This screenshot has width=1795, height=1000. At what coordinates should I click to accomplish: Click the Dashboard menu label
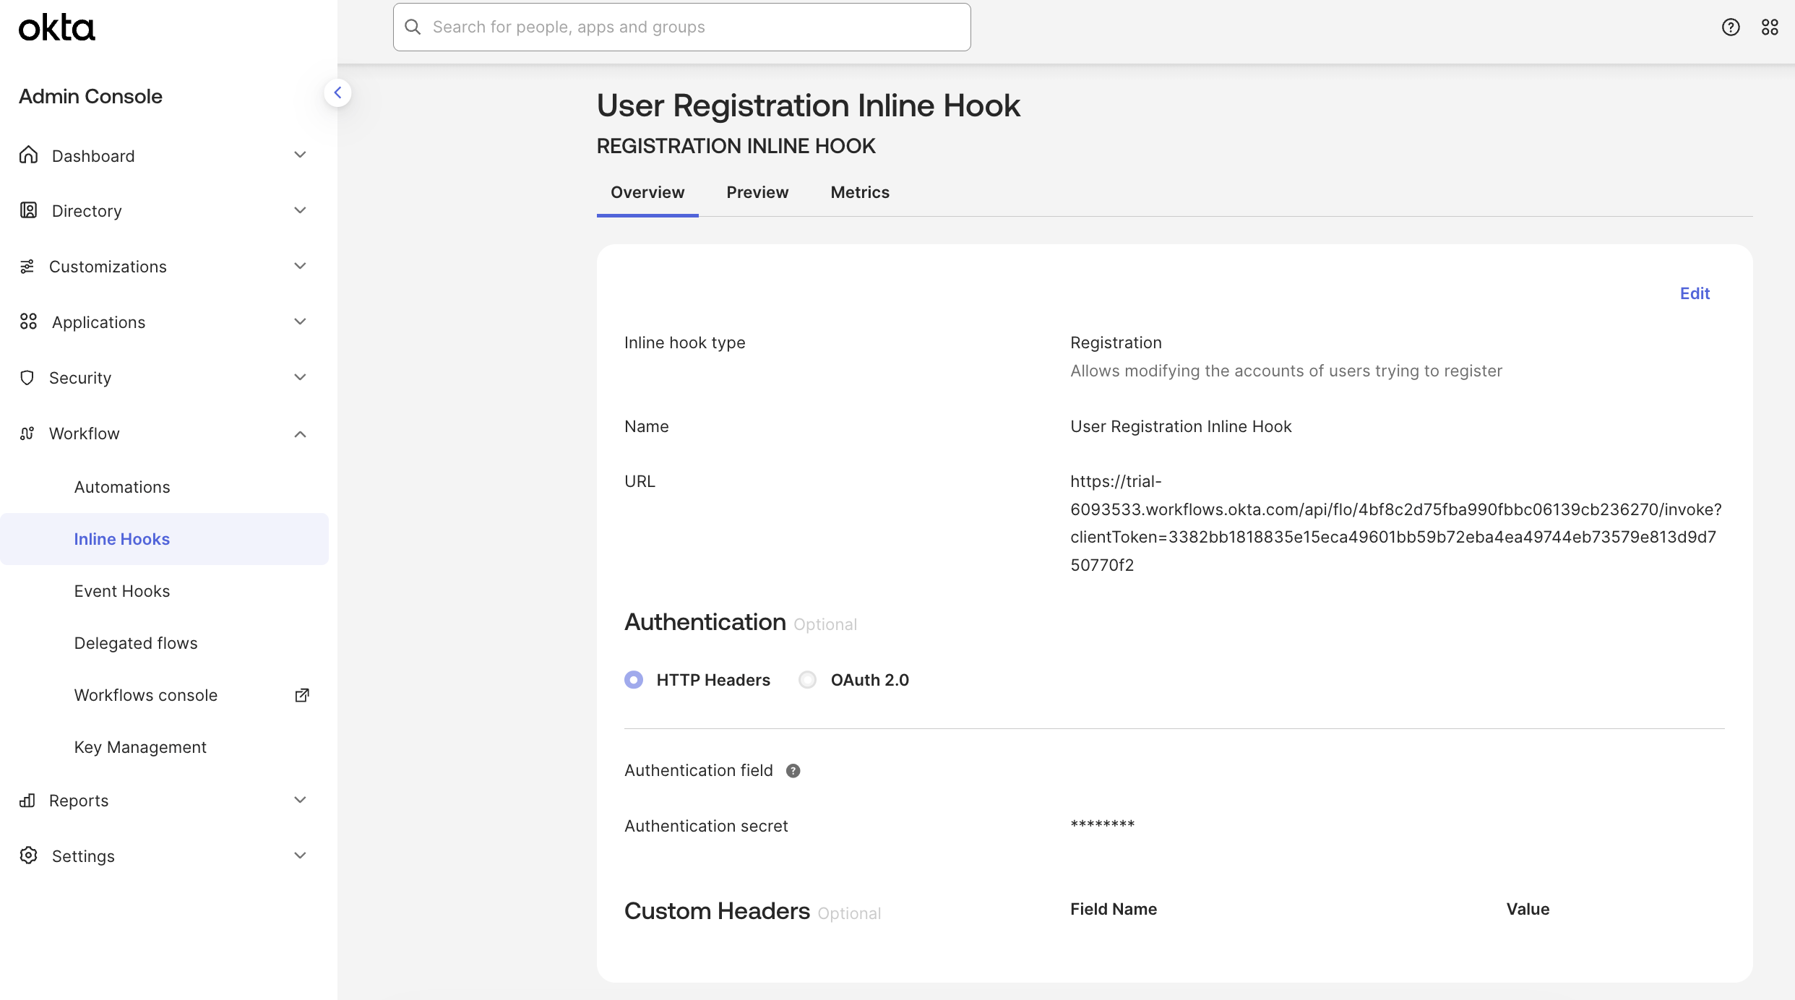coord(93,156)
